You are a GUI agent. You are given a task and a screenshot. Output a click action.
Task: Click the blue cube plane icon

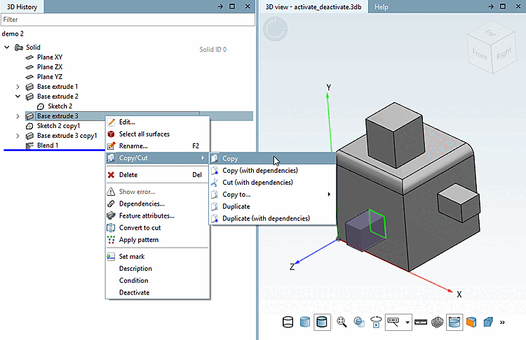point(488,323)
